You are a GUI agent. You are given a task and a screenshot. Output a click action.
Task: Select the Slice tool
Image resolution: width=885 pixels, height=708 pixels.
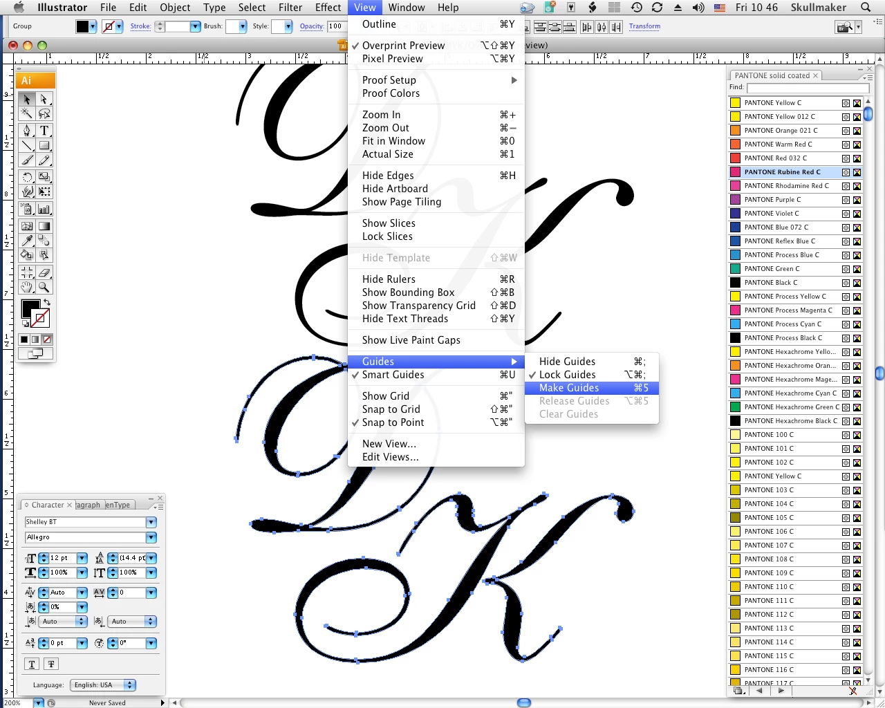(27, 272)
